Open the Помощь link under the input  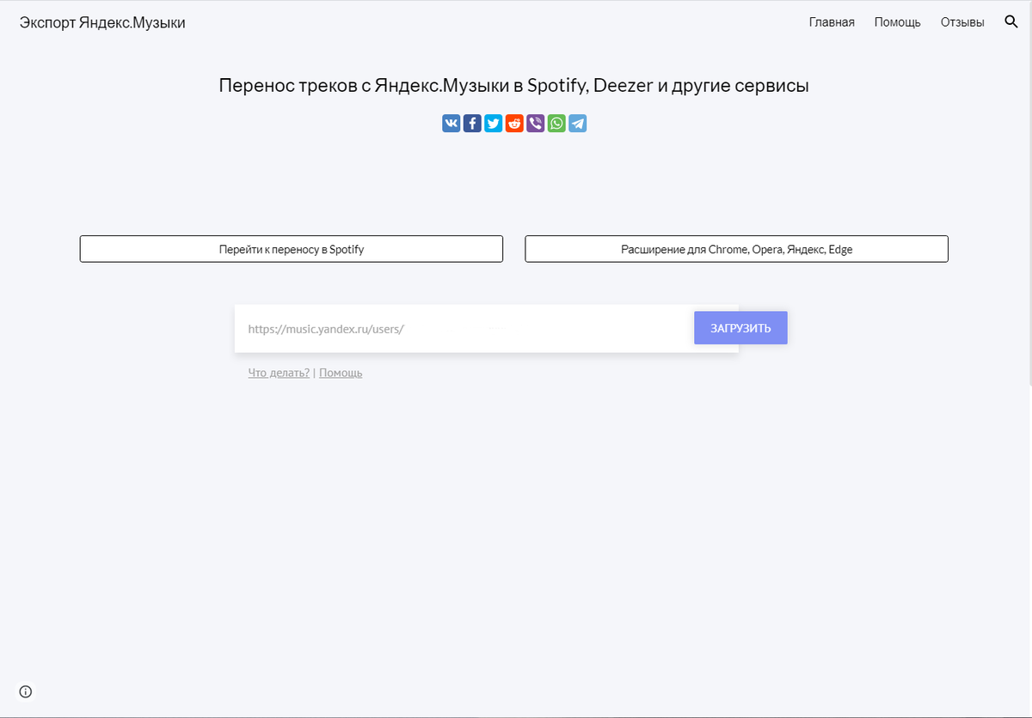[341, 373]
